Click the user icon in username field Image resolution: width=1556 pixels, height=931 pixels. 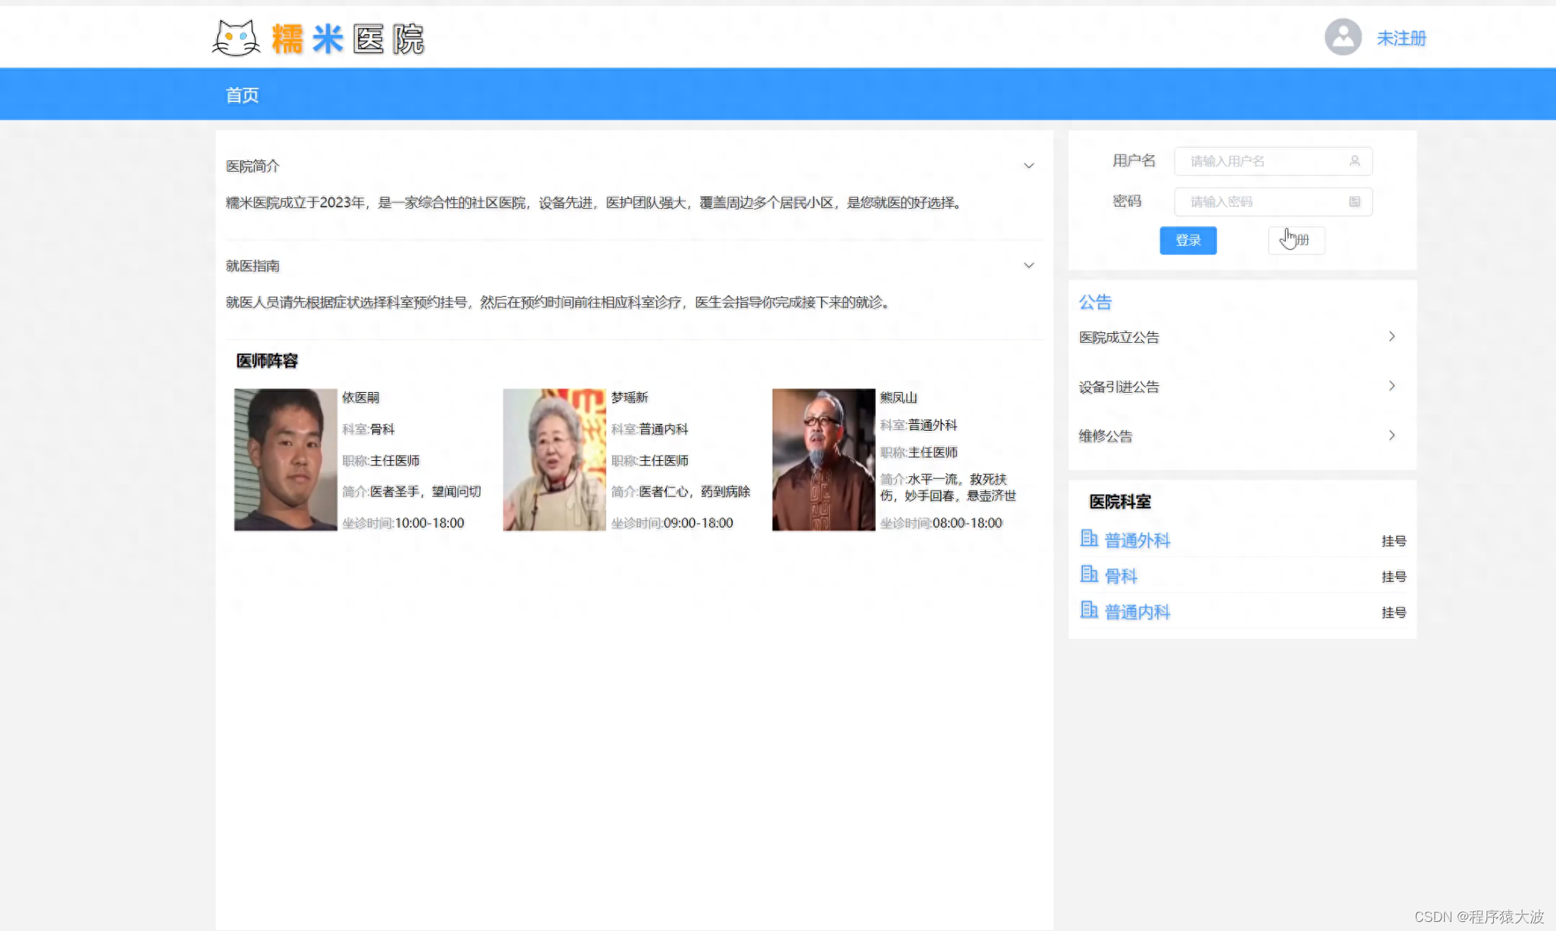pyautogui.click(x=1355, y=161)
